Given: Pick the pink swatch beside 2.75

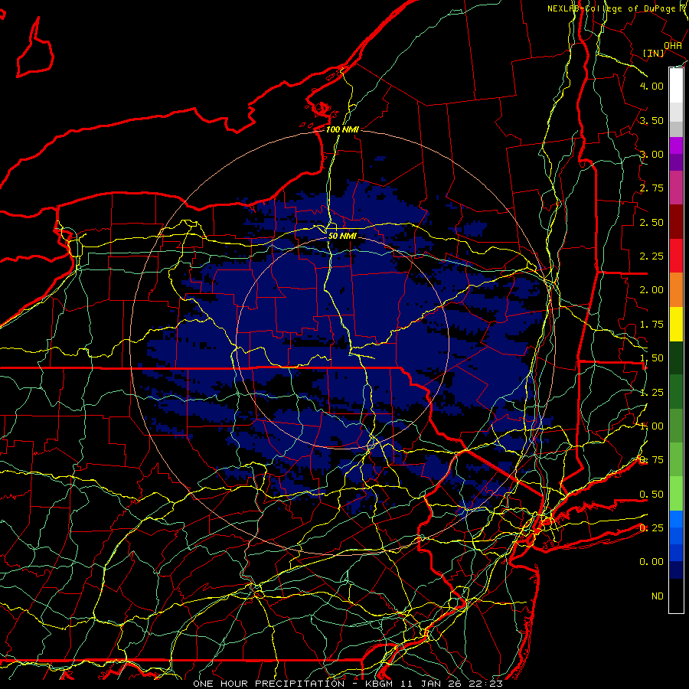Looking at the screenshot, I should coord(676,188).
